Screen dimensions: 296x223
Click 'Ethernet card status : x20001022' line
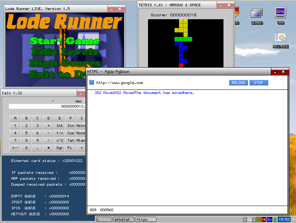47,161
